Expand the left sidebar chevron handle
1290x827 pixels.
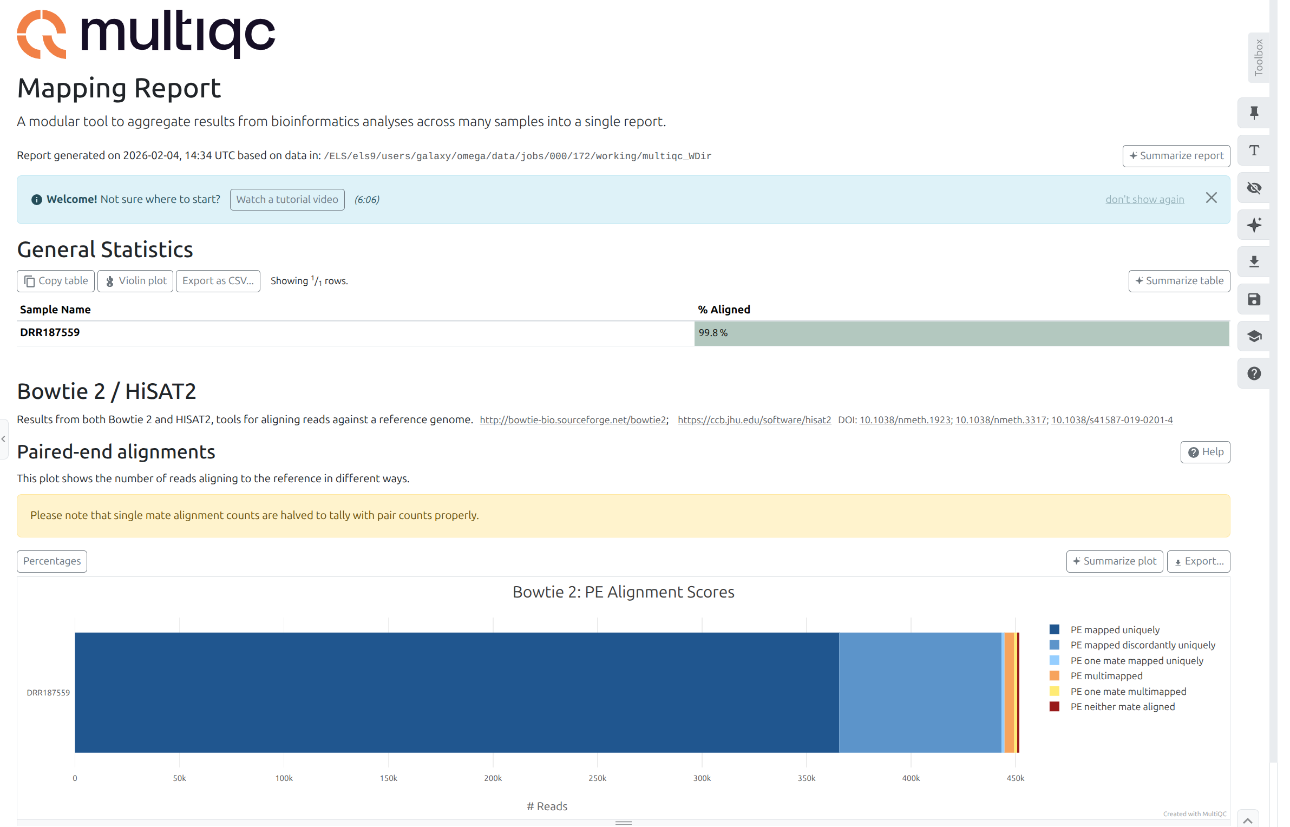pyautogui.click(x=4, y=439)
